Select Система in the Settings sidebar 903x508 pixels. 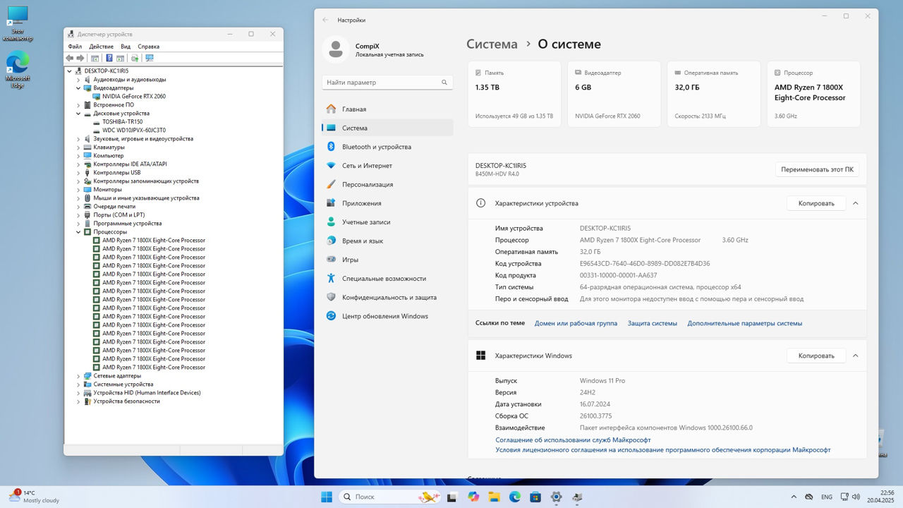[387, 128]
